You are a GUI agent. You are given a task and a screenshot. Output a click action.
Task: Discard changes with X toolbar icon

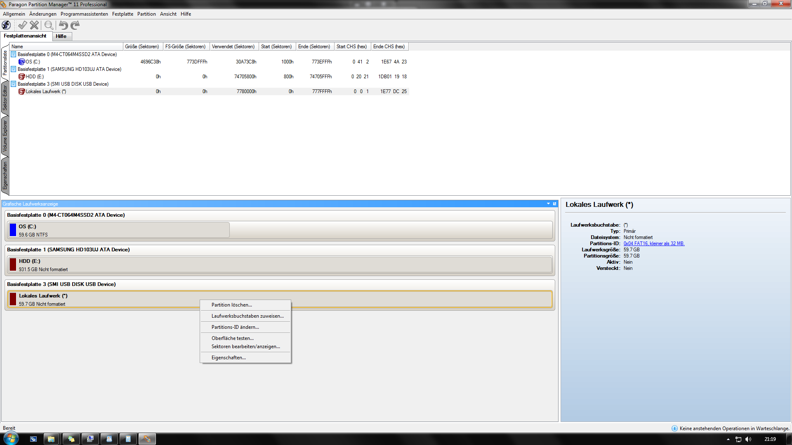point(34,25)
